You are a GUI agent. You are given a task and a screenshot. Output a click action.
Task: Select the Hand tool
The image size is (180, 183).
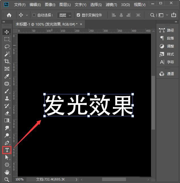(7, 172)
